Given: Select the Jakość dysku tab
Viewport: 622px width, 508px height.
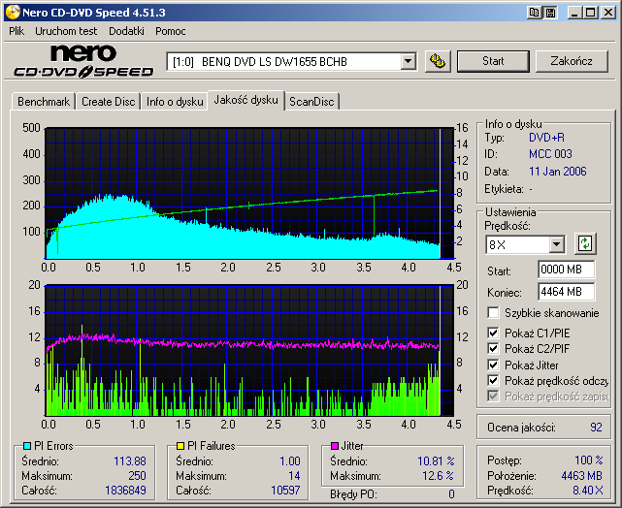Looking at the screenshot, I should 246,100.
